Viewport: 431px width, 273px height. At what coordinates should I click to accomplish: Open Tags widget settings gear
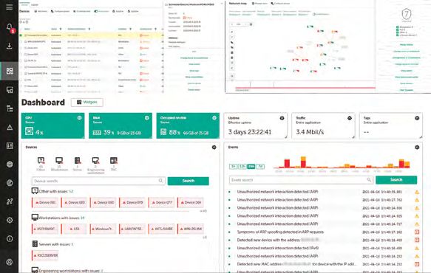tap(417, 118)
